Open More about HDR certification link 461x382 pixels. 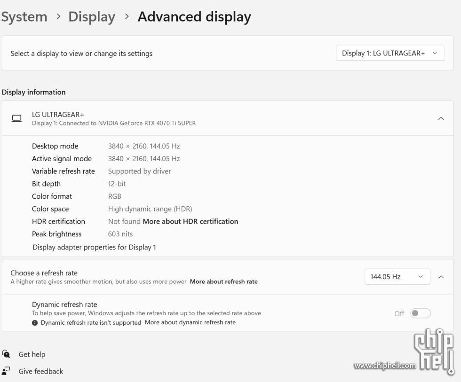click(x=190, y=221)
